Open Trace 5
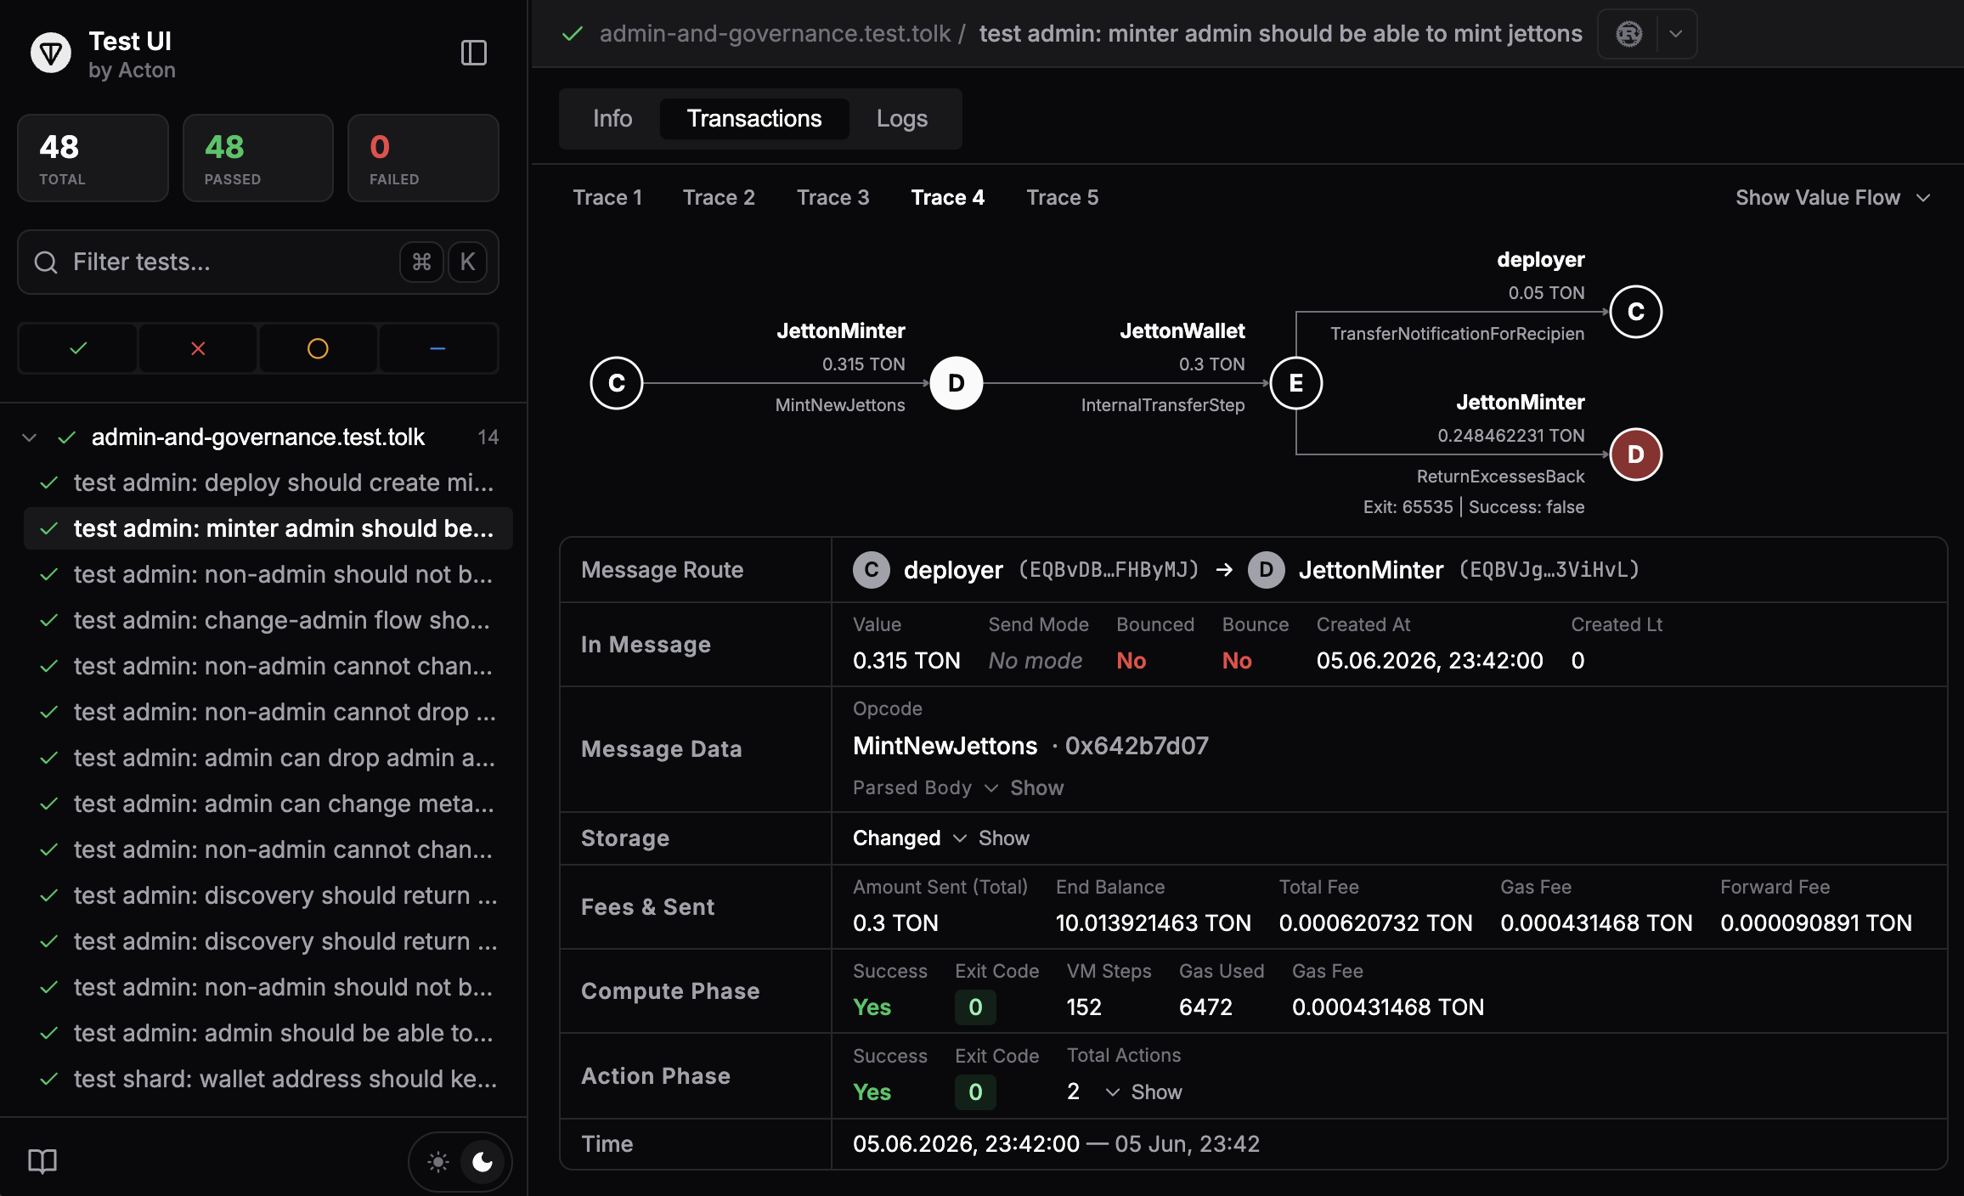The image size is (1964, 1196). pyautogui.click(x=1062, y=198)
